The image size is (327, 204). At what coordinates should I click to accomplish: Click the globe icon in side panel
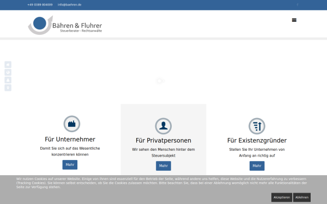(x=8, y=72)
